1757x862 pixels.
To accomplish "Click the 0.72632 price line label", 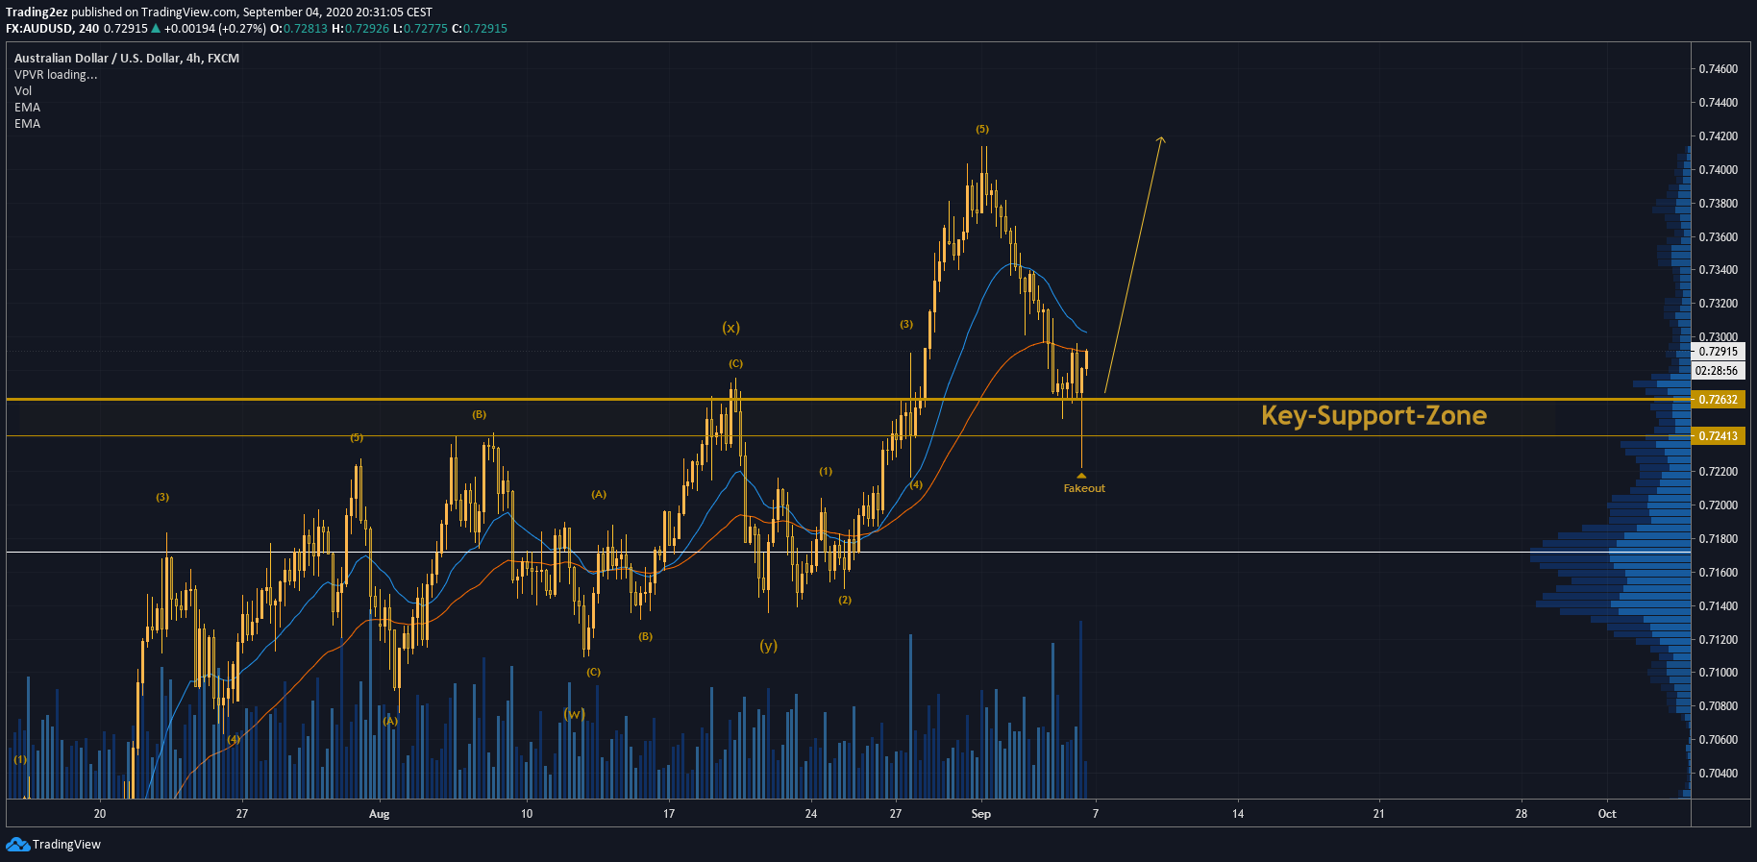I will [1718, 400].
